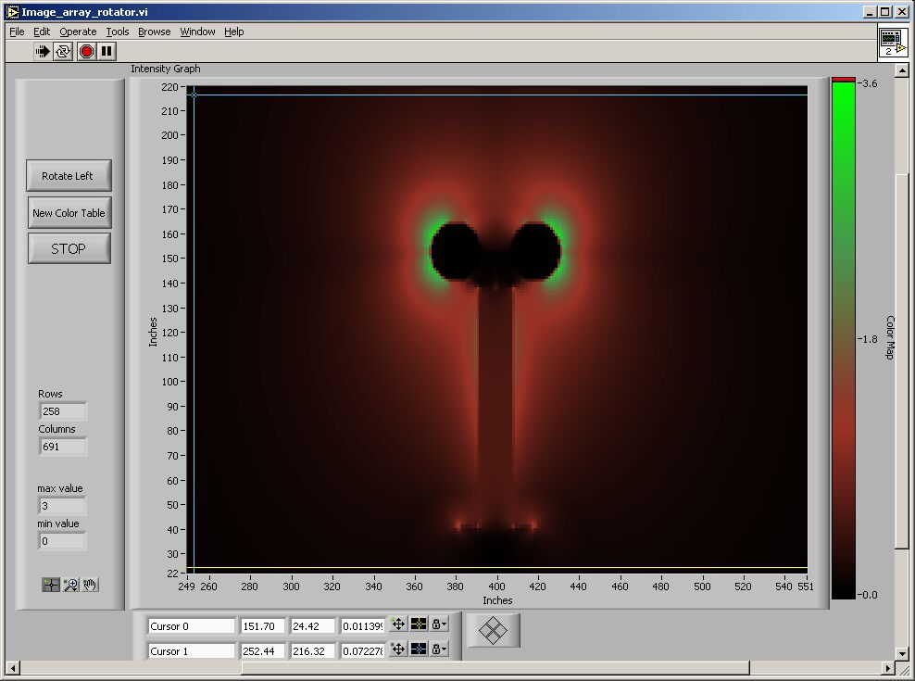Open Cursor 1 lock options dropdown
The height and width of the screenshot is (681, 915).
[x=439, y=649]
